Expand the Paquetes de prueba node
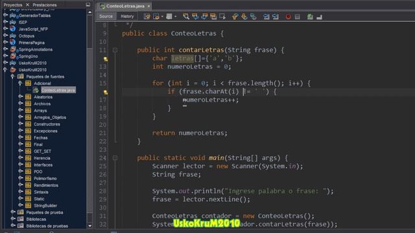This screenshot has height=233, width=415. (x=12, y=212)
